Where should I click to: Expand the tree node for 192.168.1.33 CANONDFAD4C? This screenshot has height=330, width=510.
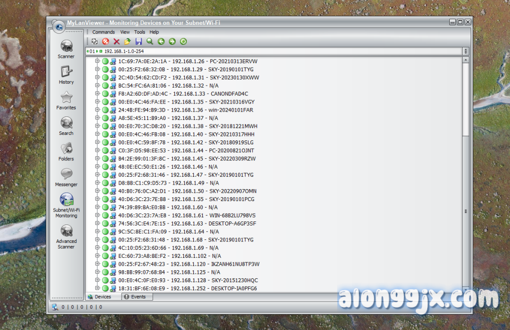[97, 94]
